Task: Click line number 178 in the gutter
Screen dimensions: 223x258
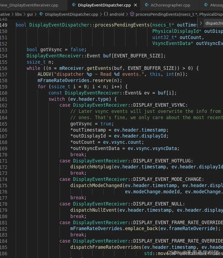Action: (x=4, y=204)
